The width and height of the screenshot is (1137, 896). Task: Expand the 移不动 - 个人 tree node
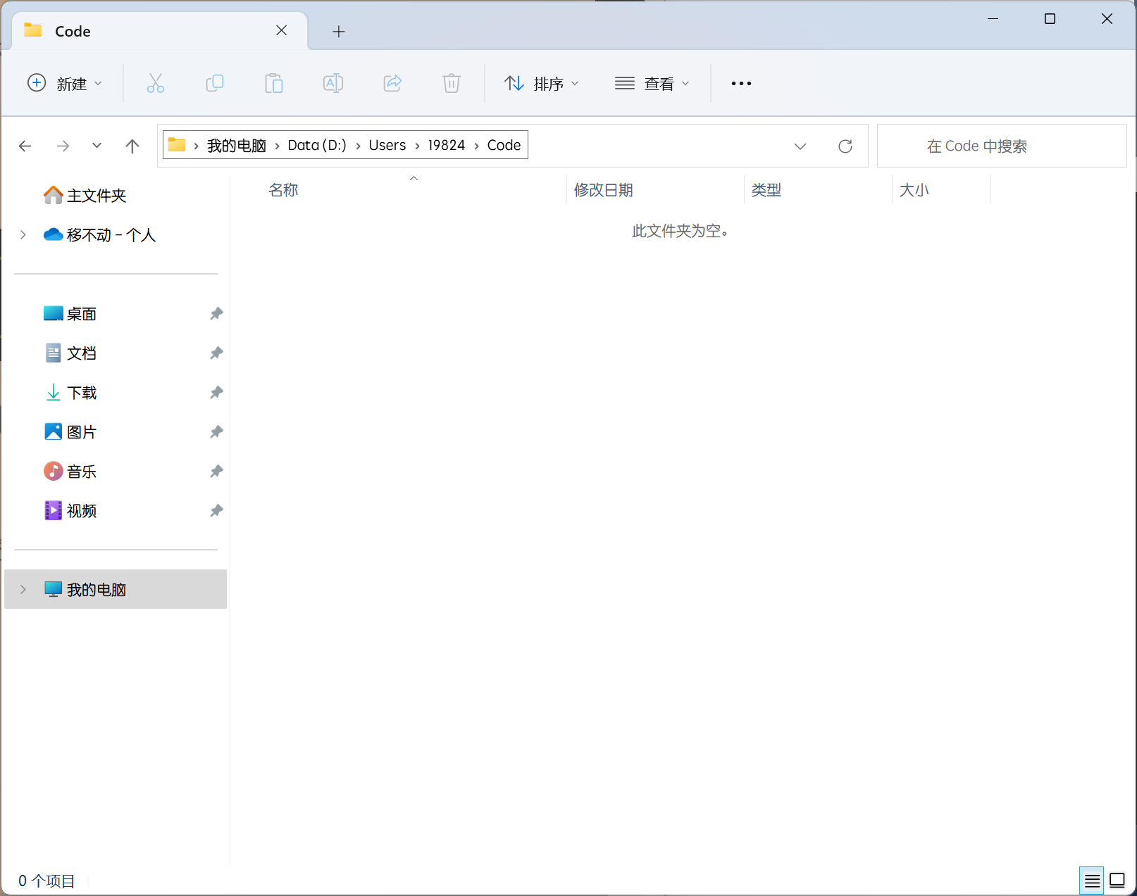(x=23, y=235)
